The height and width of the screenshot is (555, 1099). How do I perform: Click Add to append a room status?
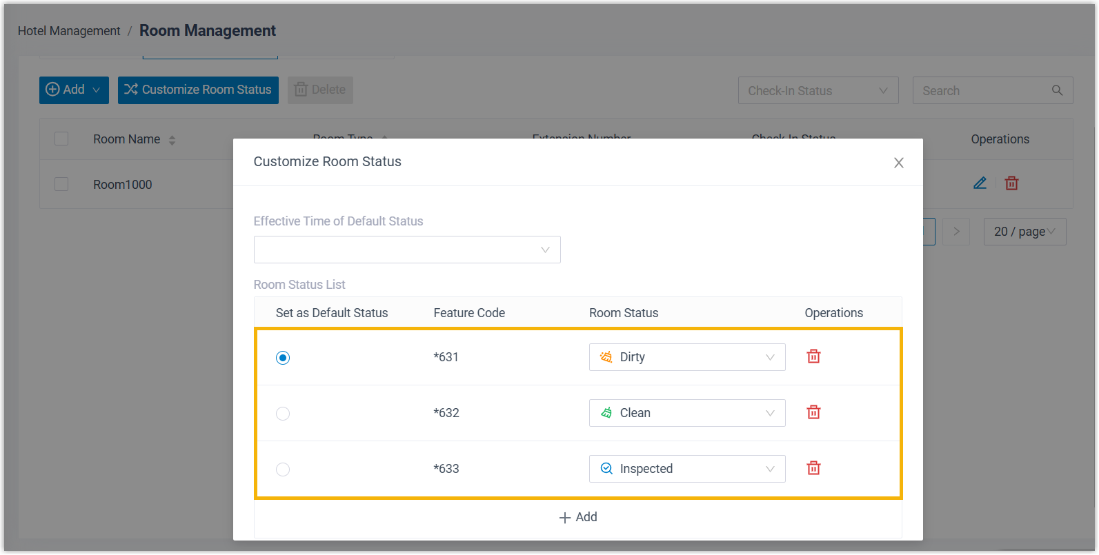pyautogui.click(x=578, y=517)
